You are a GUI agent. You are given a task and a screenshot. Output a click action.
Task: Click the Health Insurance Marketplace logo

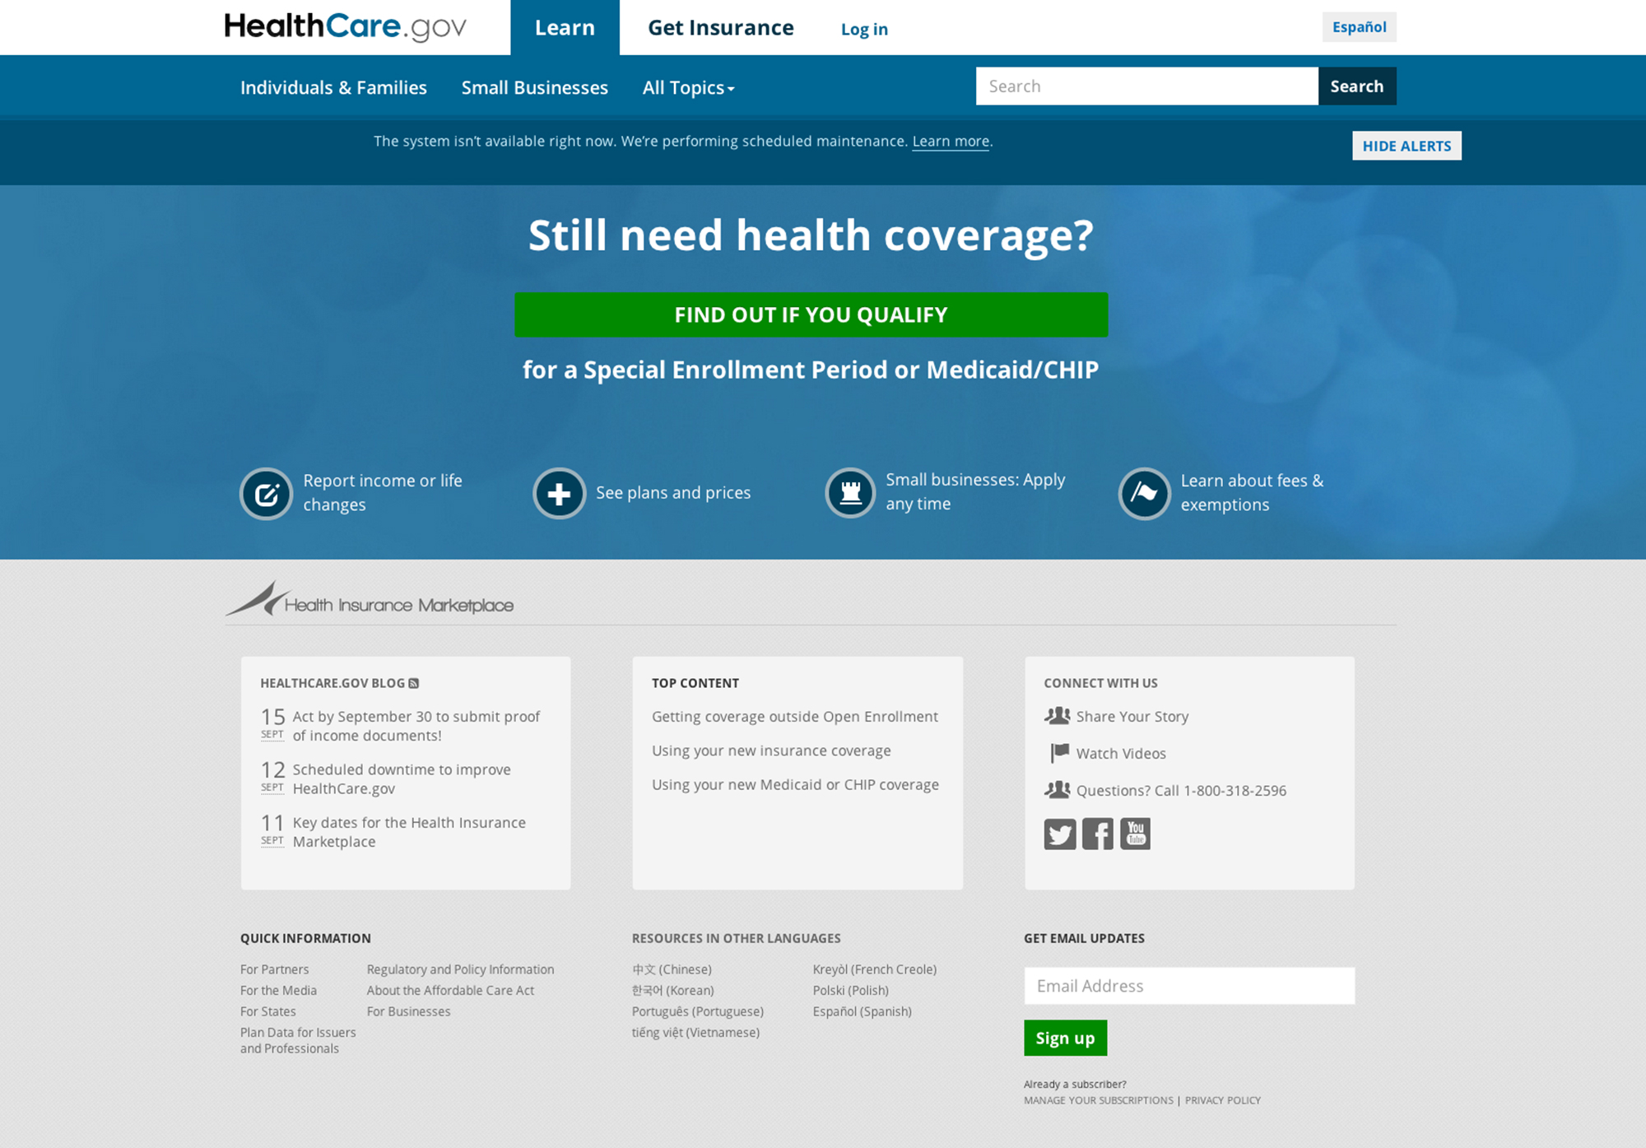(x=370, y=600)
